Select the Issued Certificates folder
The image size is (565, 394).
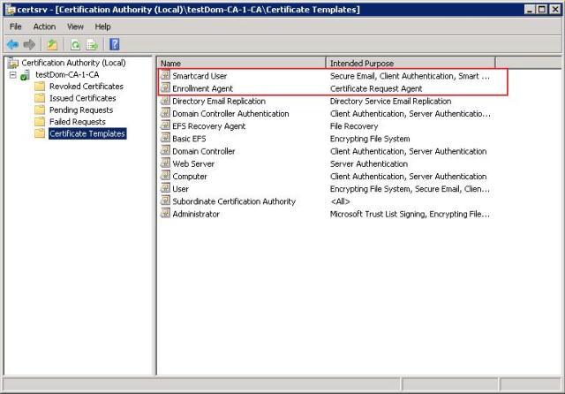(82, 98)
